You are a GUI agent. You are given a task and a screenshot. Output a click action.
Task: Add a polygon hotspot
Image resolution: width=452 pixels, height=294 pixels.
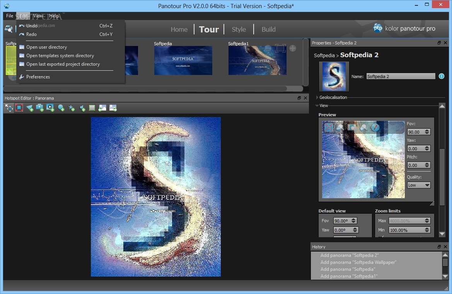tap(30, 108)
